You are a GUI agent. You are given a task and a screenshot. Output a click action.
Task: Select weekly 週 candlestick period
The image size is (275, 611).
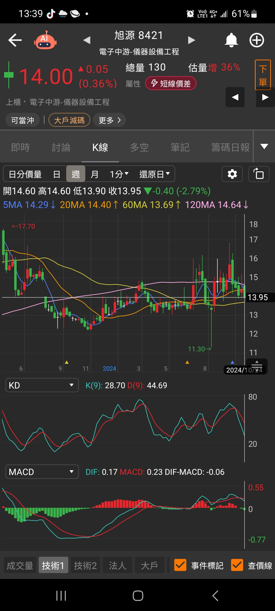click(76, 174)
